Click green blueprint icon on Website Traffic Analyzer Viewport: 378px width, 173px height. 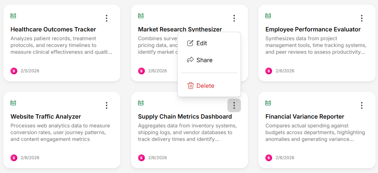tap(14, 103)
